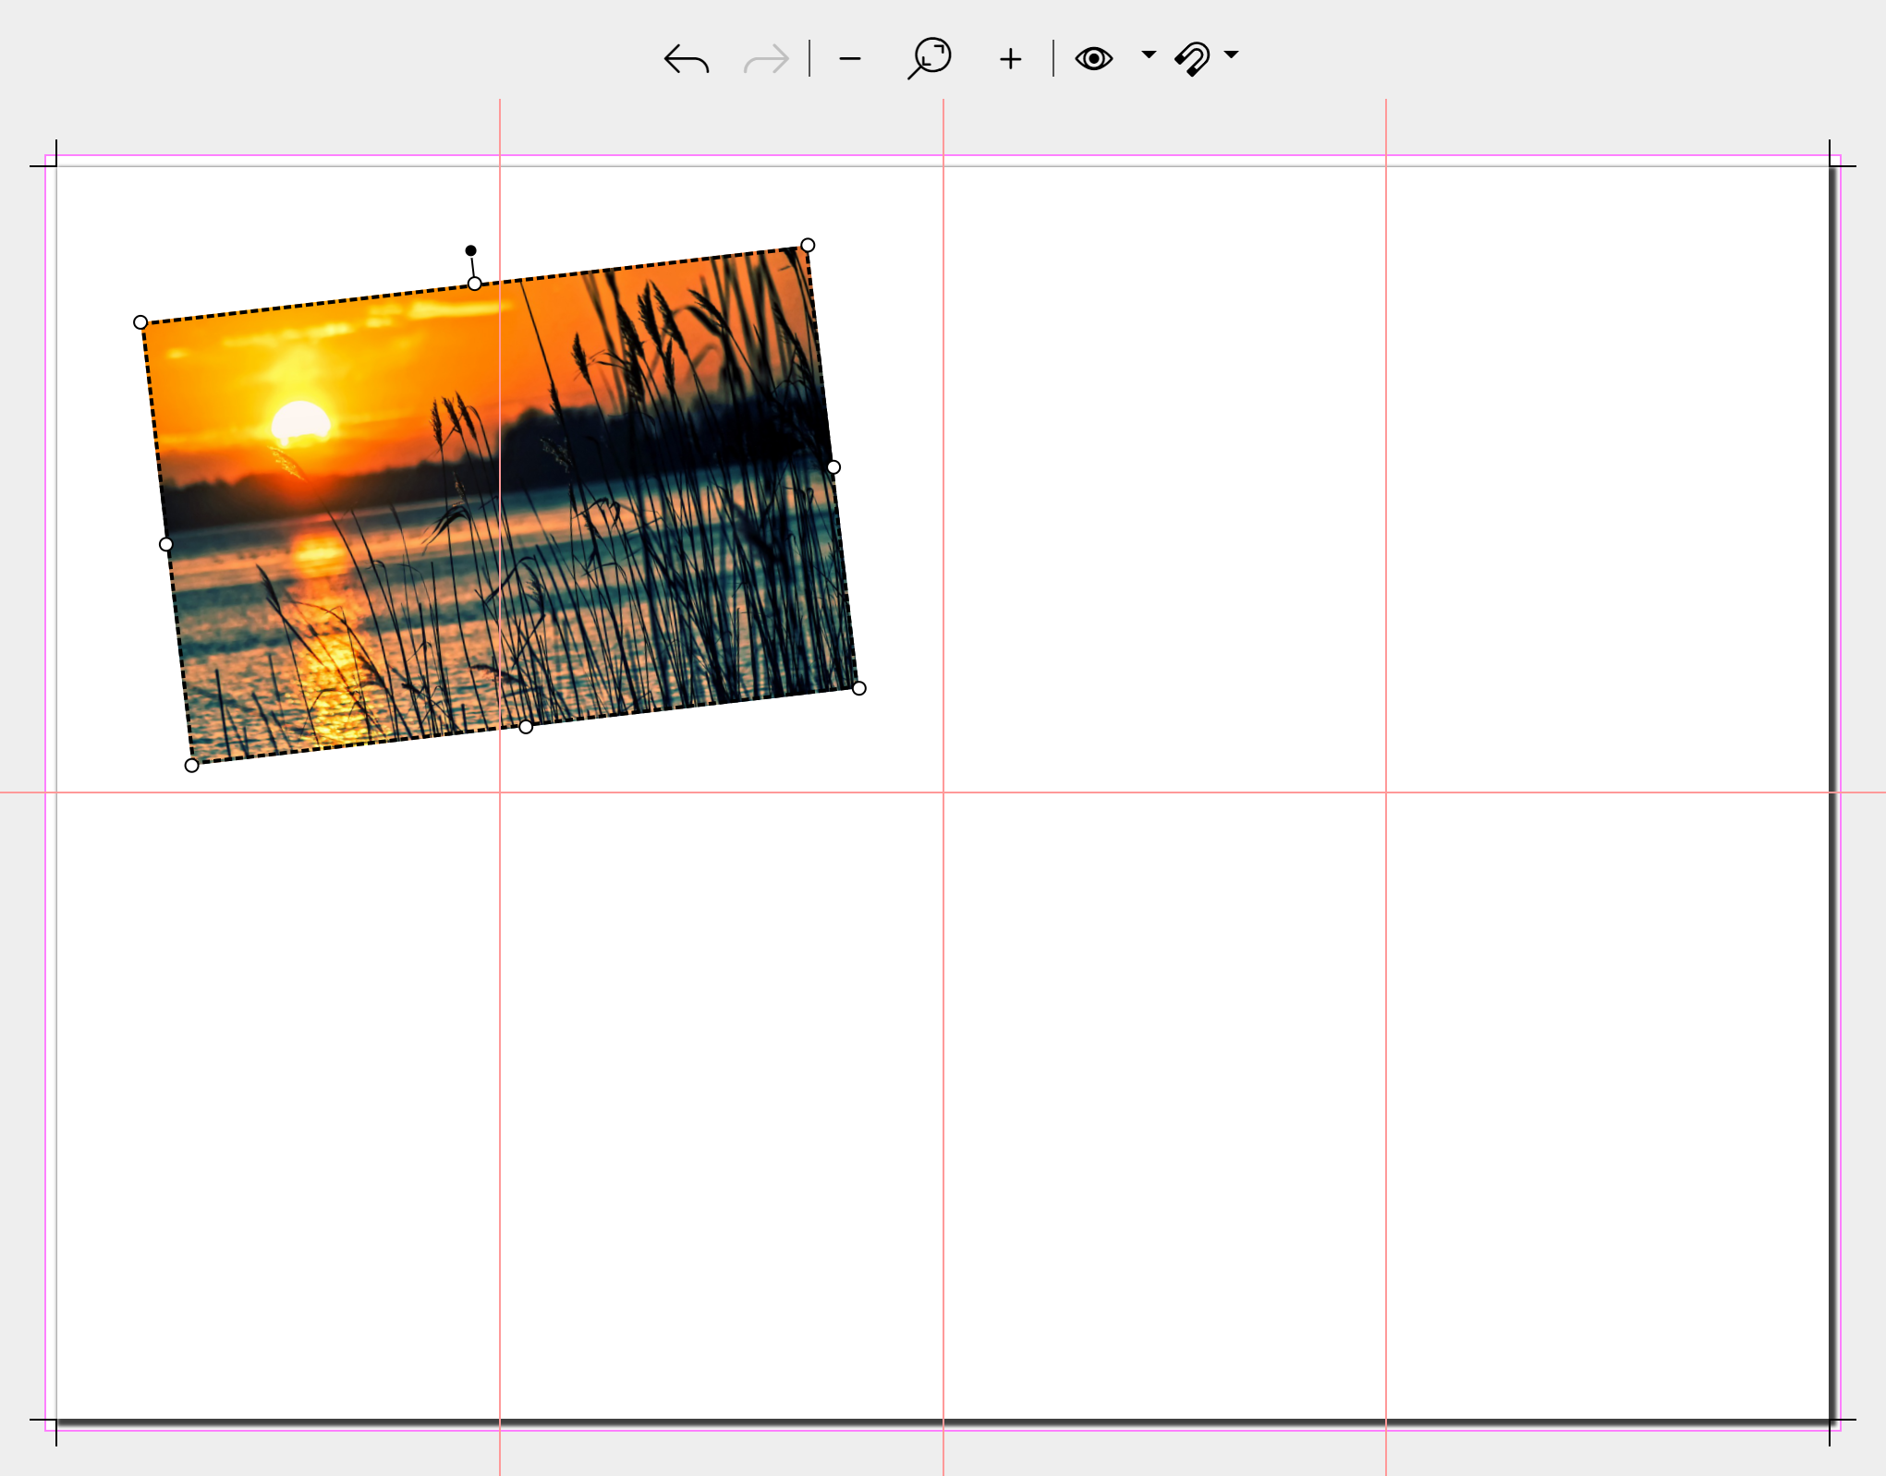1886x1476 pixels.
Task: Zoom out with the minus icon
Action: 849,59
